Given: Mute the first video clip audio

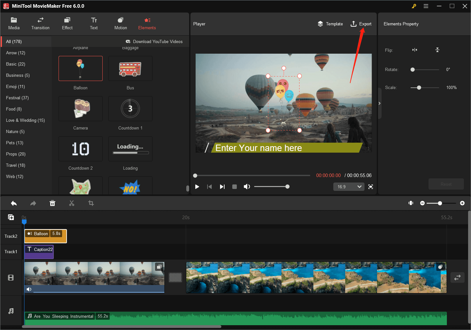Looking at the screenshot, I should [x=29, y=289].
